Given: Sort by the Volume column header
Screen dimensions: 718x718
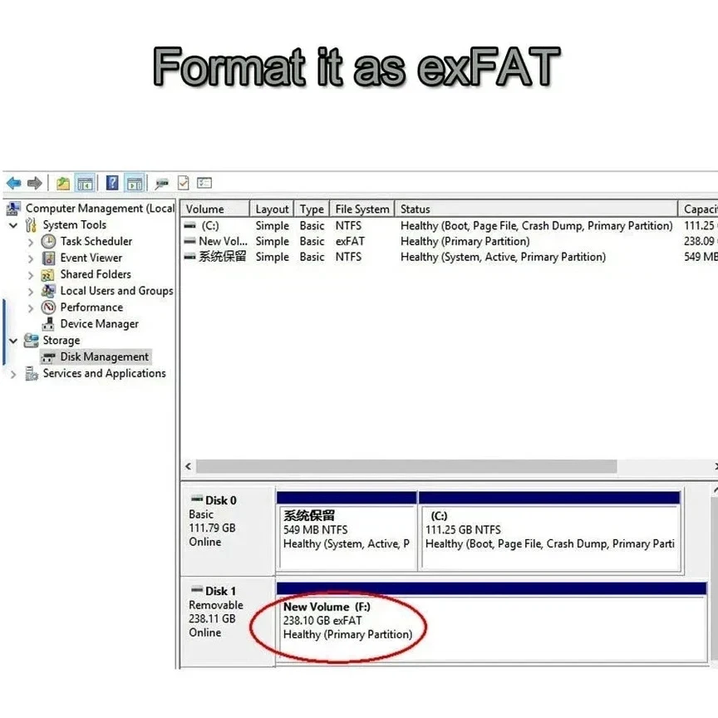Looking at the screenshot, I should [214, 209].
